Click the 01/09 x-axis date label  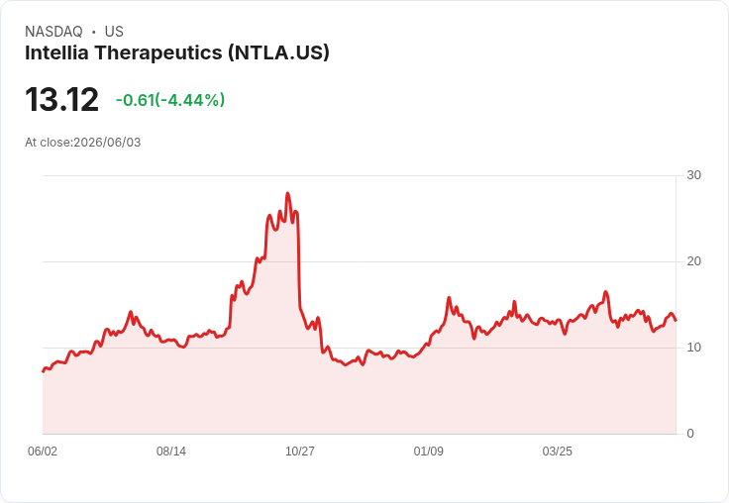click(428, 452)
